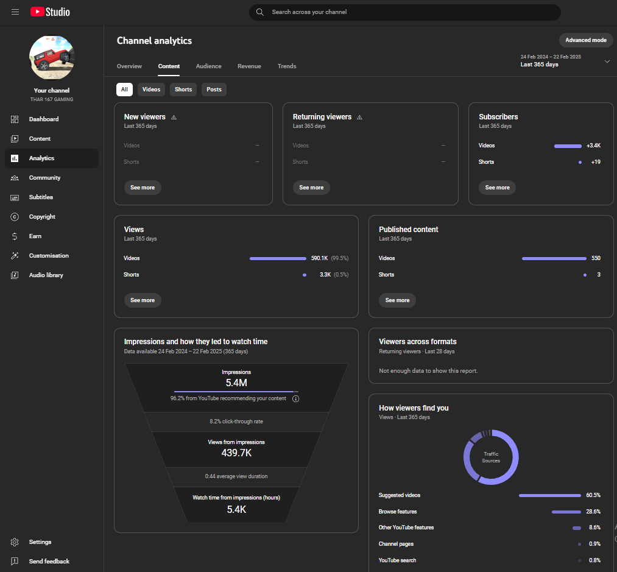This screenshot has width=617, height=572.
Task: Open Subtitles in the sidebar
Action: coord(41,197)
